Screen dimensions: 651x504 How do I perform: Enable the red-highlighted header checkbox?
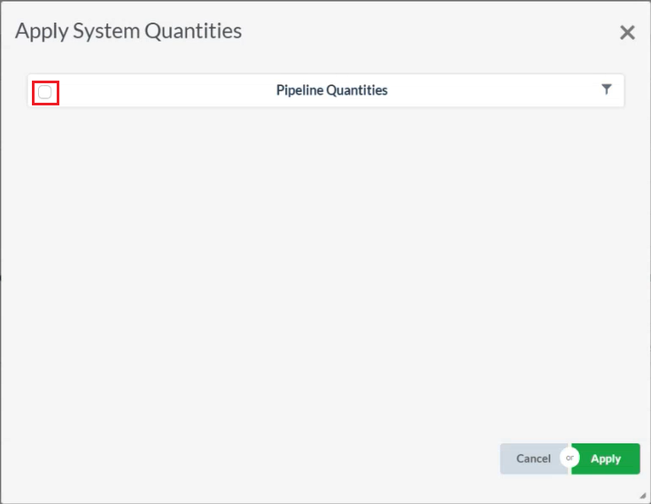click(45, 91)
